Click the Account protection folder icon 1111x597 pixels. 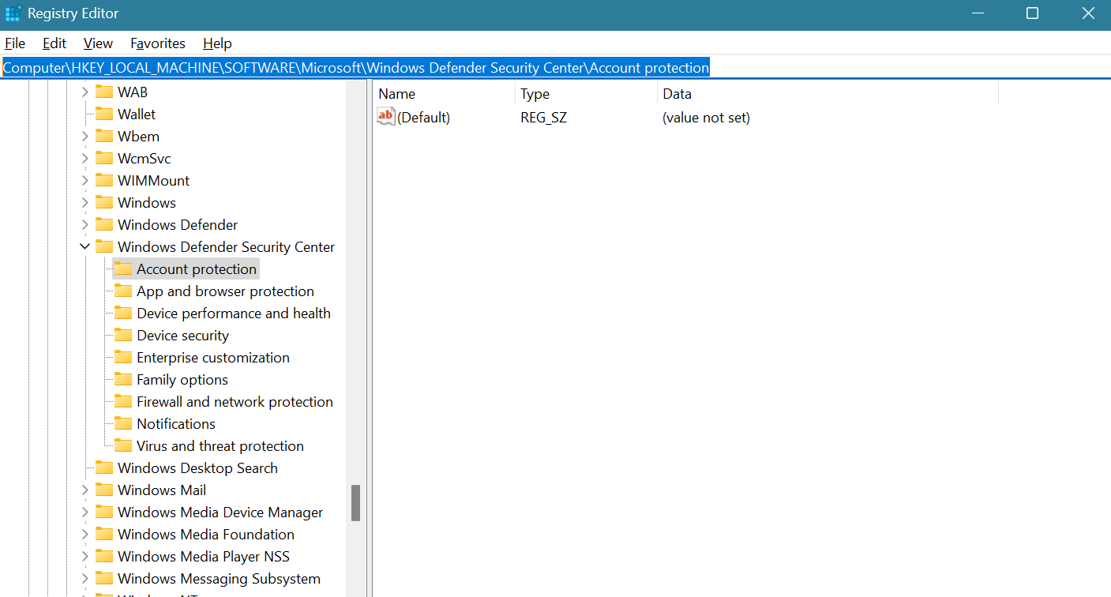[x=123, y=268]
